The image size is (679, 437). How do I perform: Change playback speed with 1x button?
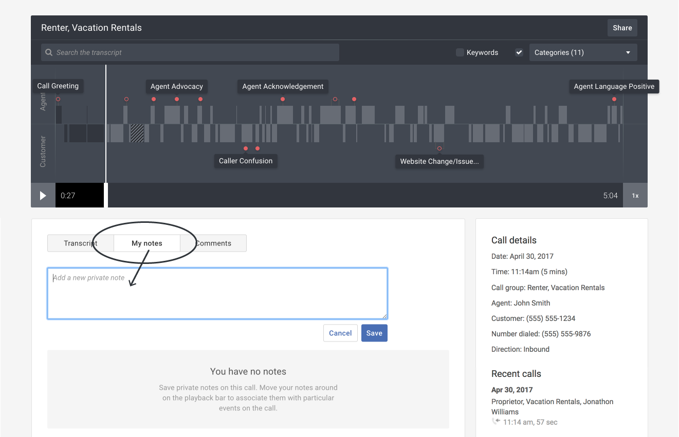[635, 196]
